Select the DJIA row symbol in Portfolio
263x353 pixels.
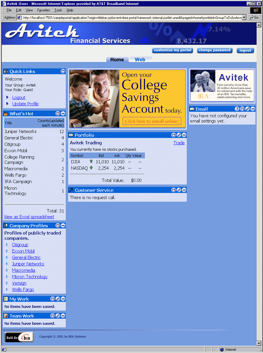[x=75, y=162]
